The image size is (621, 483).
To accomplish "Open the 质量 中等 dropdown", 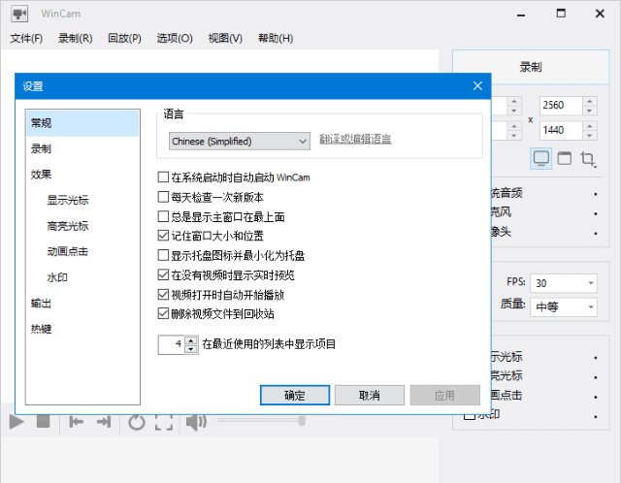I will coord(564,306).
